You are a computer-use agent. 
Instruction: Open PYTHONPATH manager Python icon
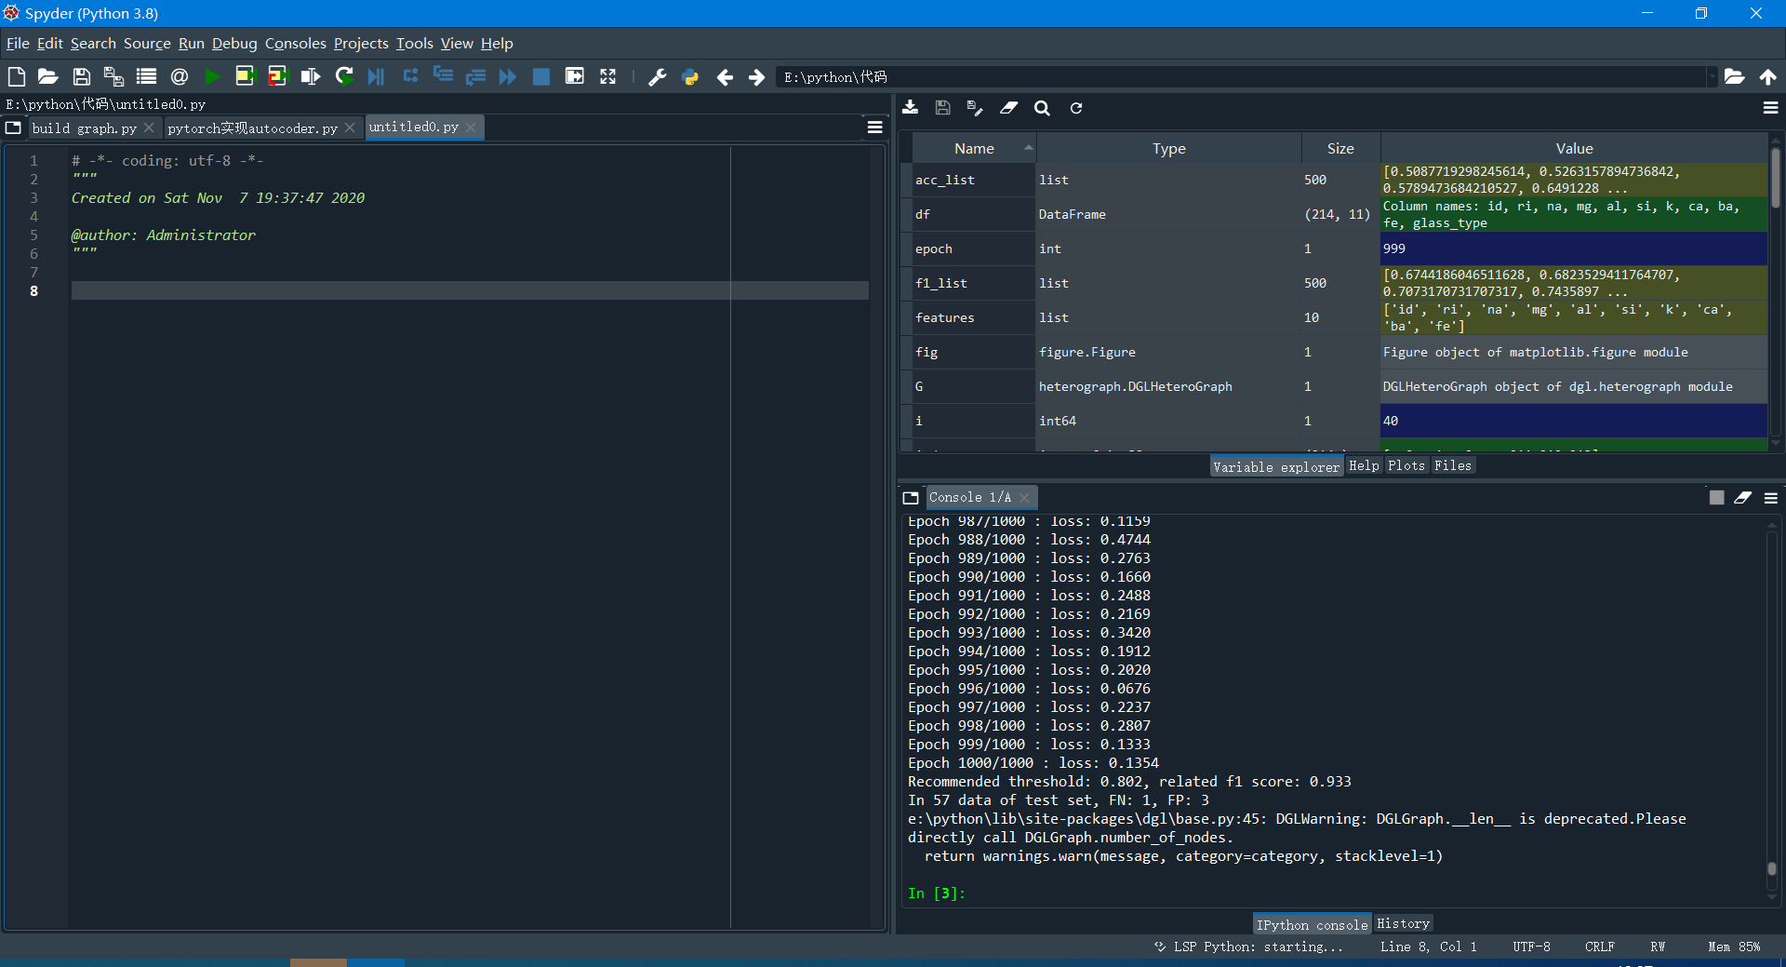tap(690, 76)
